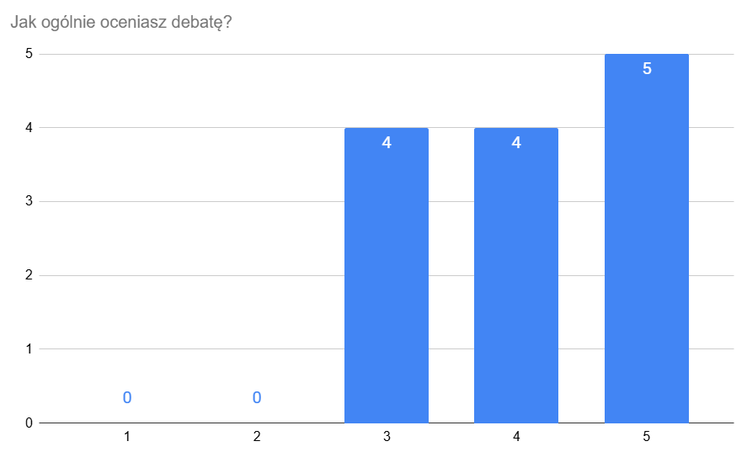Click vertical axis value '1'
747x452 pixels.
tap(29, 349)
